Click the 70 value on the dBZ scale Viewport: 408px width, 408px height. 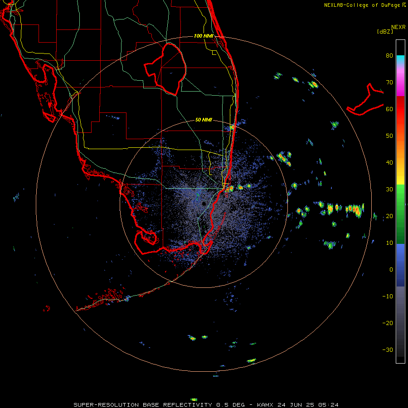389,83
